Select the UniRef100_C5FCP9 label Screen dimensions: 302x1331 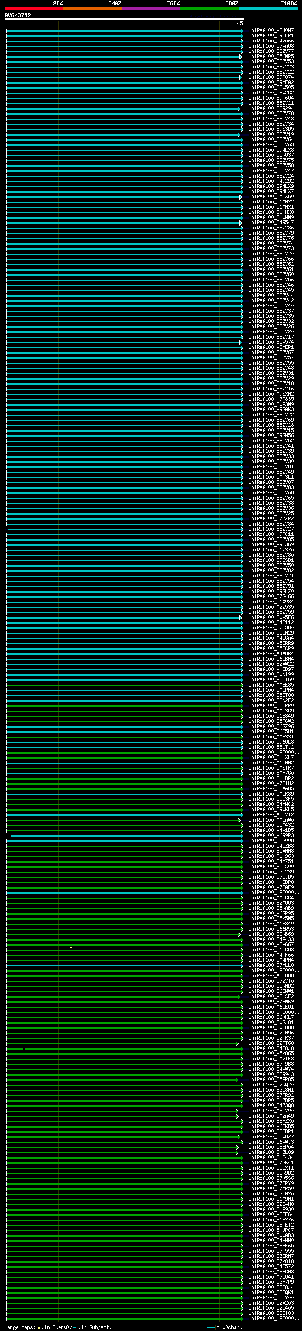click(x=270, y=648)
